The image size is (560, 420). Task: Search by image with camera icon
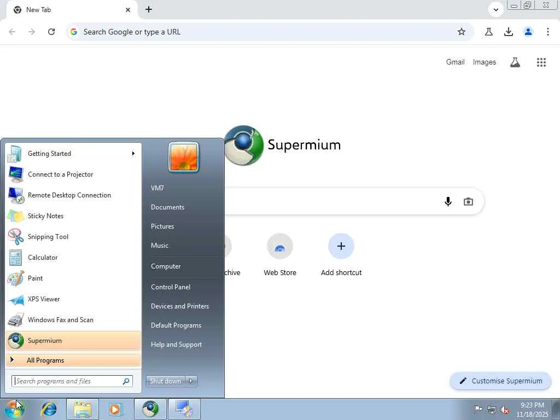tap(468, 201)
